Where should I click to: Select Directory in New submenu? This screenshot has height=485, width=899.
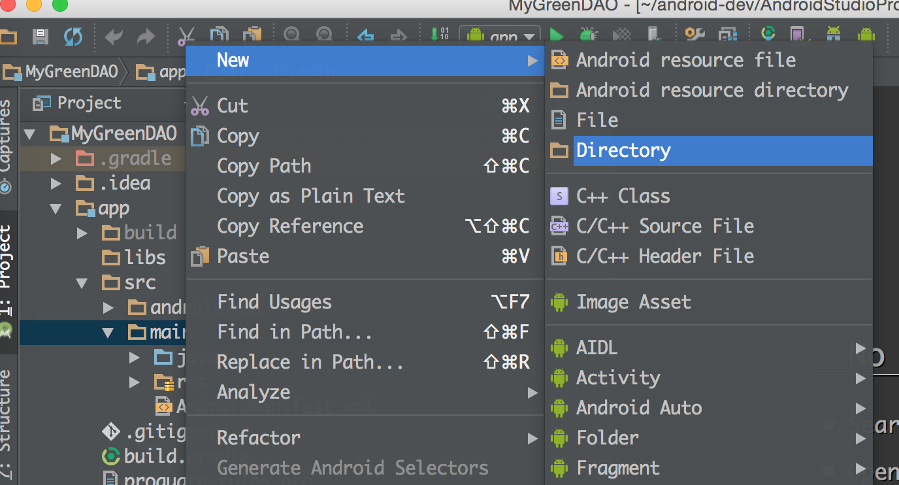click(x=623, y=151)
